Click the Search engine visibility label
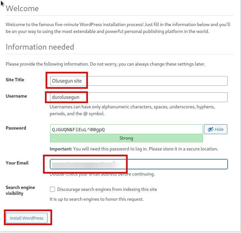241x233 pixels. click(x=20, y=190)
